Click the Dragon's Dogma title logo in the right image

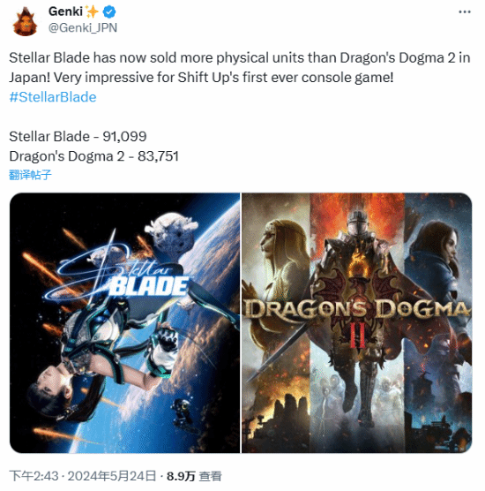[x=357, y=309]
